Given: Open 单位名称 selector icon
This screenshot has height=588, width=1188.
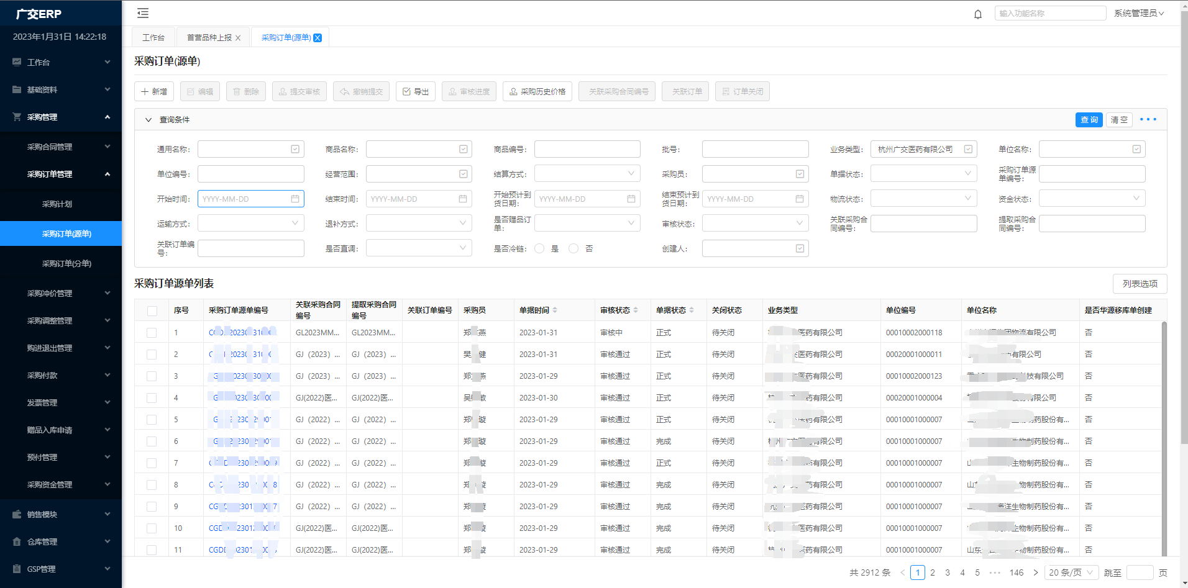Looking at the screenshot, I should click(1136, 149).
